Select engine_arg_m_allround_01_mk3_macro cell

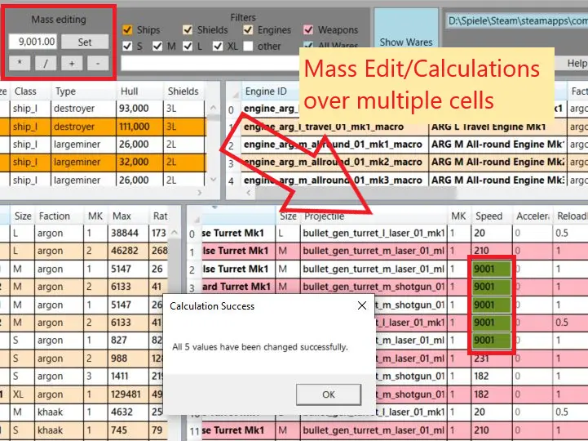pos(334,180)
